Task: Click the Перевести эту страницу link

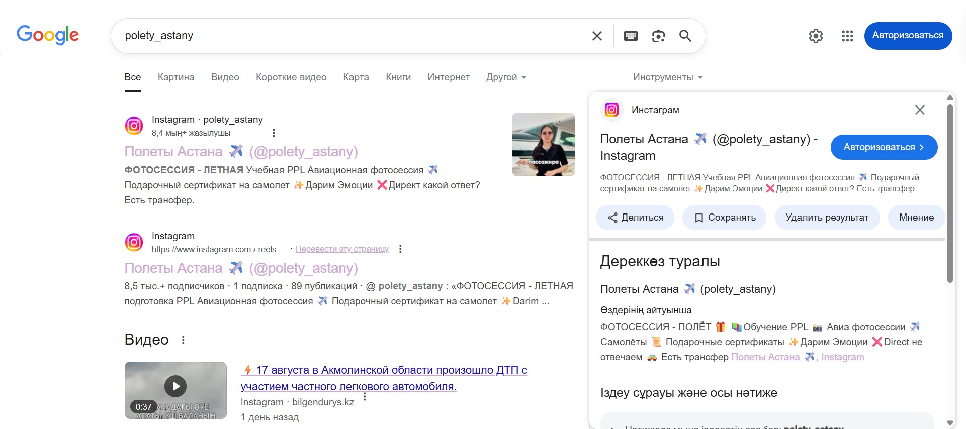Action: click(x=342, y=249)
